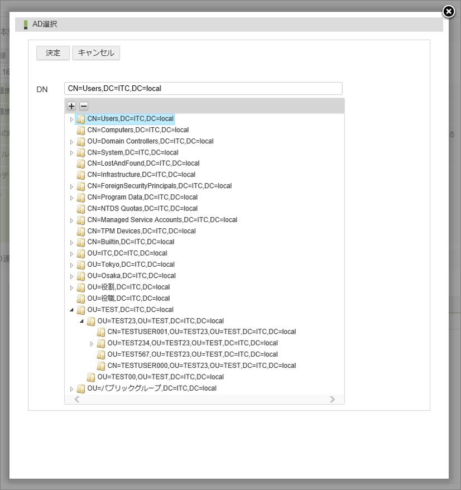The width and height of the screenshot is (461, 490).
Task: Expand the OU=TEST234 tree node
Action: [x=92, y=344]
